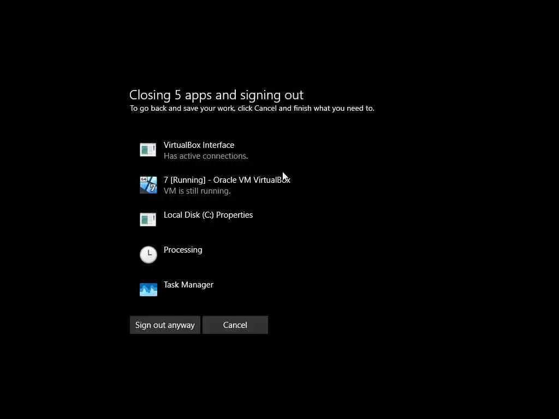Click the 'VM is still running.' status text
The image size is (559, 419).
(x=197, y=191)
